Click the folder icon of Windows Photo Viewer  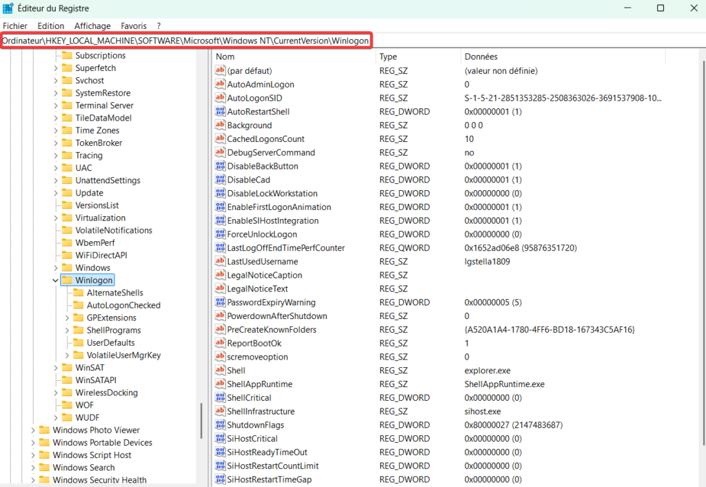point(45,430)
